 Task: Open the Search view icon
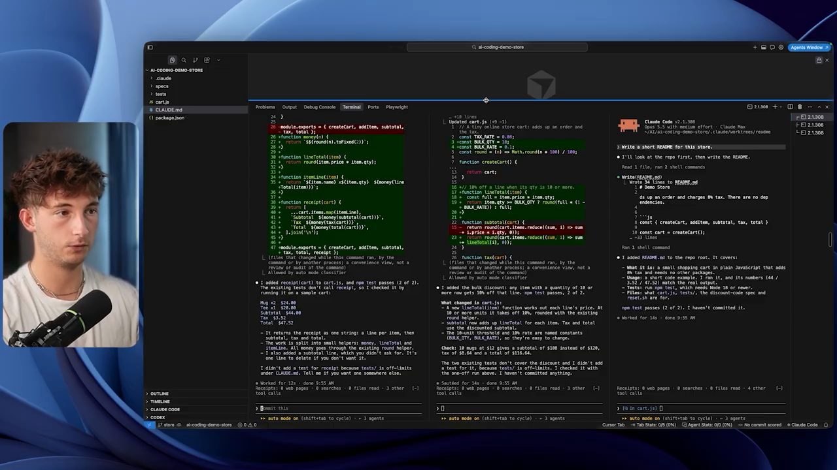coord(184,60)
